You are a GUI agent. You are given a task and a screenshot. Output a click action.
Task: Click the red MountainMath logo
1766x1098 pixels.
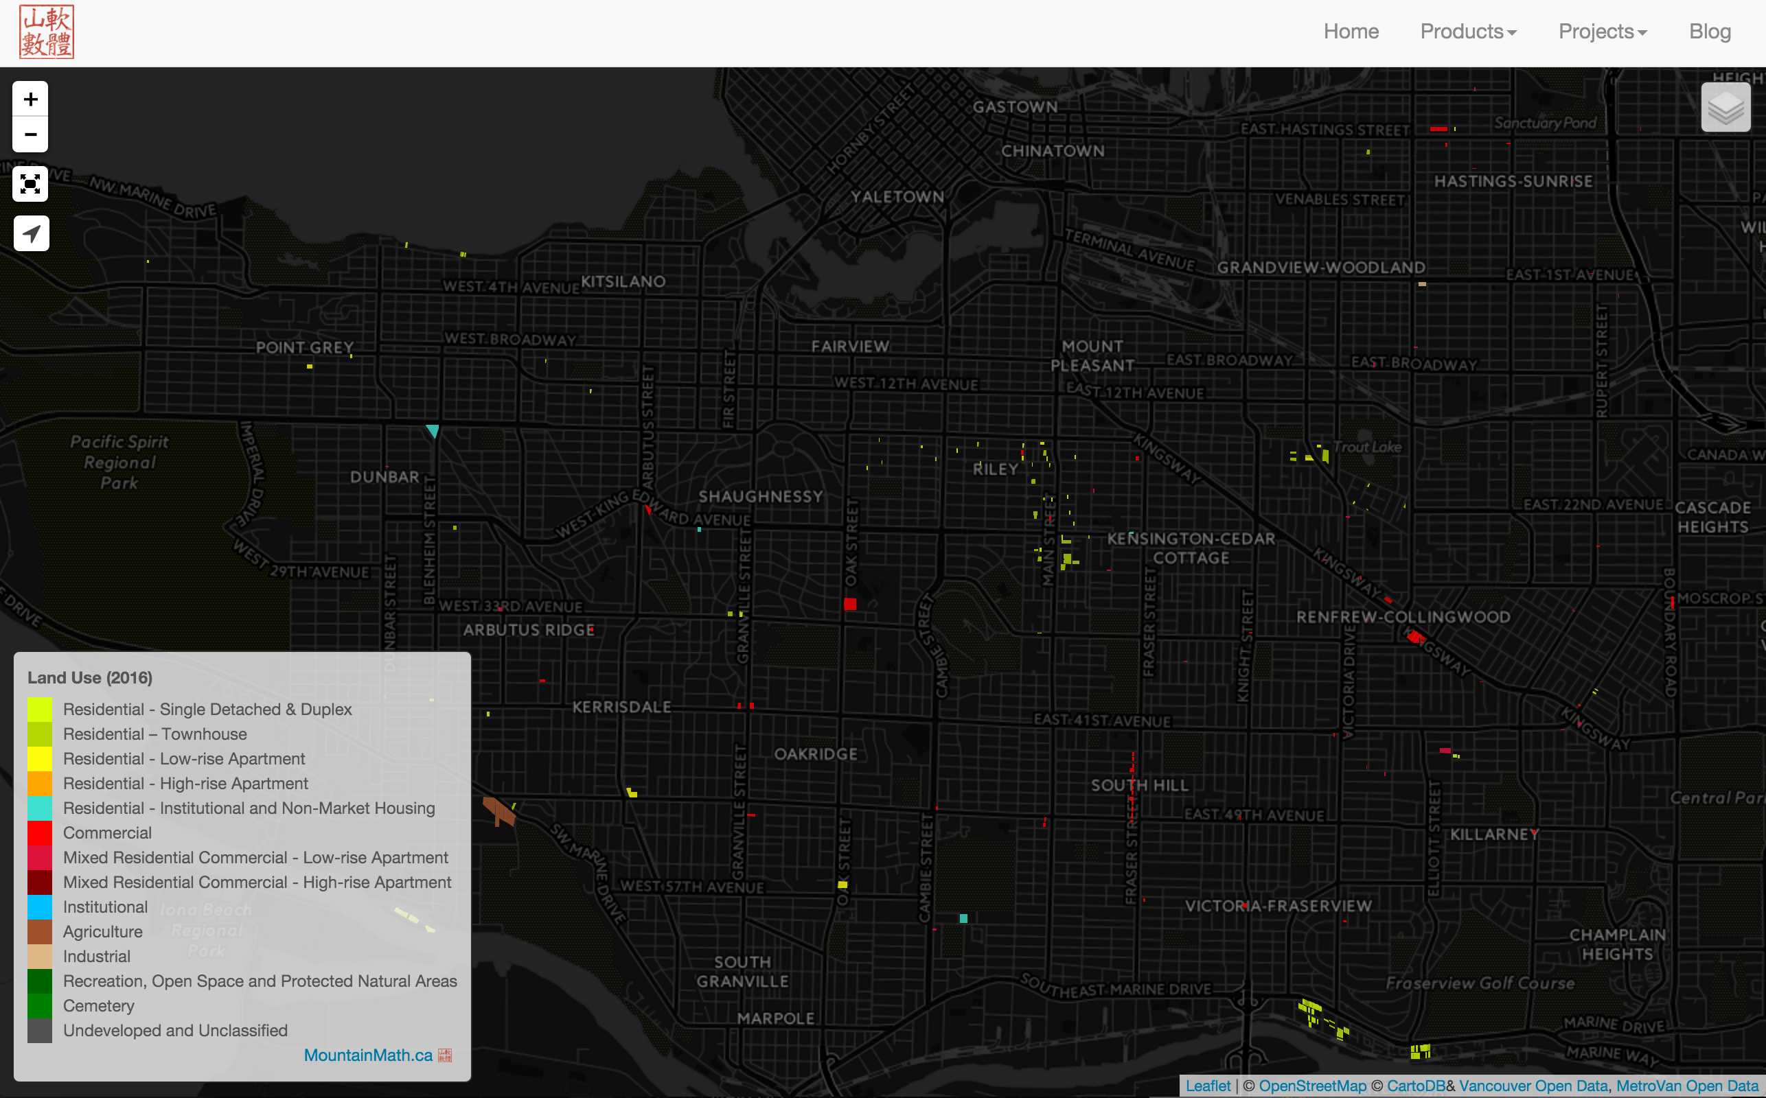point(47,32)
